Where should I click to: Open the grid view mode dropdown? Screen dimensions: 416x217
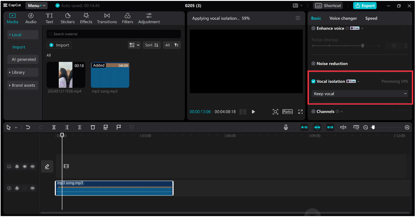(x=134, y=45)
